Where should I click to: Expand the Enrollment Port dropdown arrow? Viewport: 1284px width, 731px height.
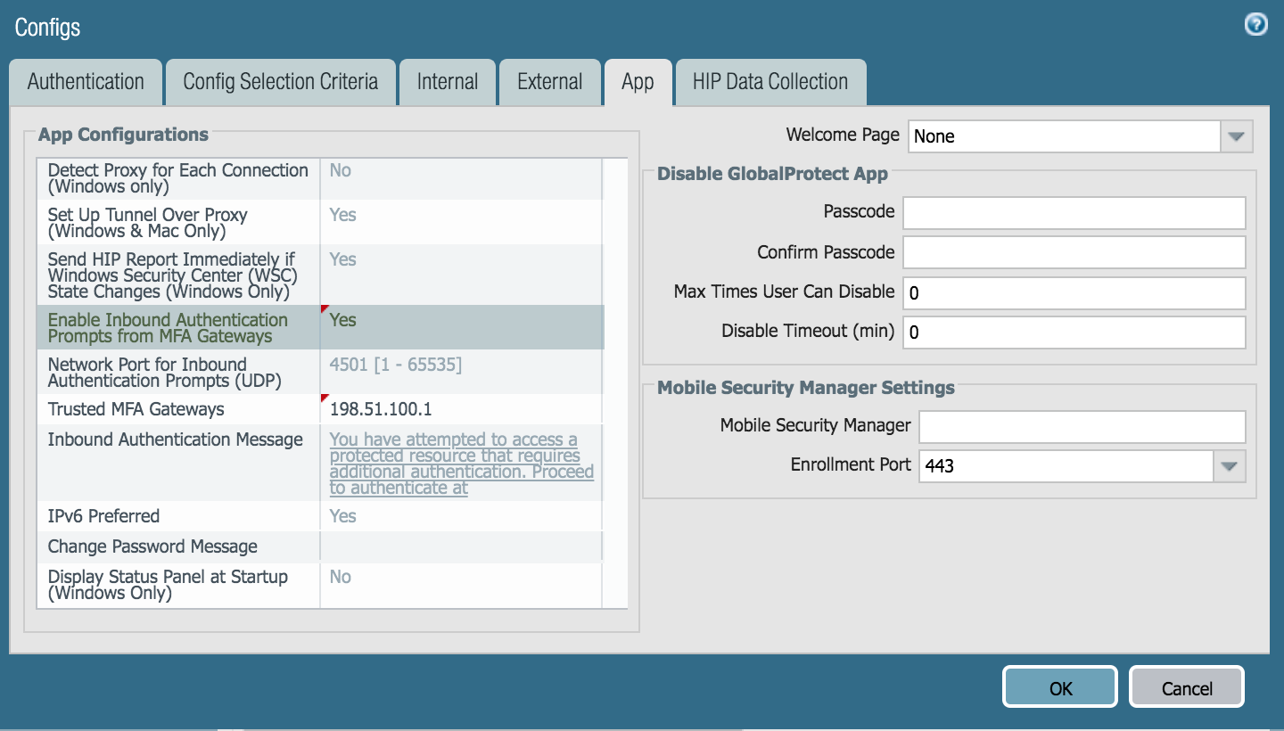(x=1230, y=465)
